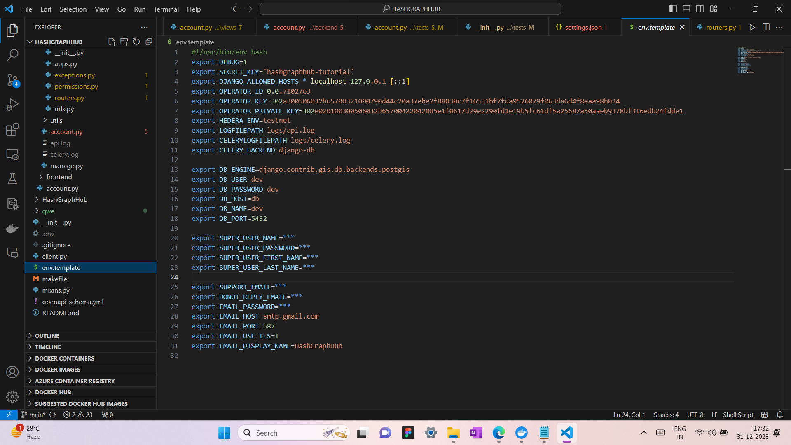The width and height of the screenshot is (791, 445).
Task: Expand the DOCKER CONTAINERS section
Action: pos(65,358)
